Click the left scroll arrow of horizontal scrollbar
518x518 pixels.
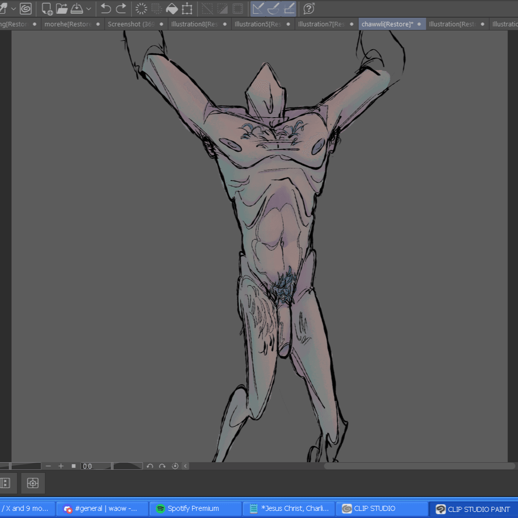pyautogui.click(x=186, y=466)
